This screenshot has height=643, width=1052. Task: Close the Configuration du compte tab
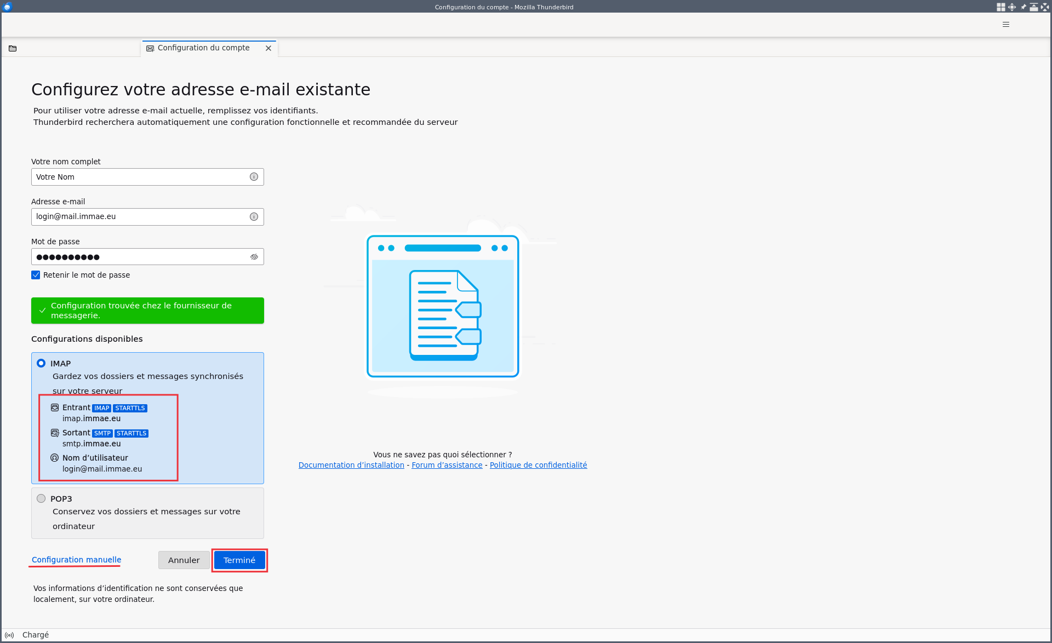click(268, 48)
